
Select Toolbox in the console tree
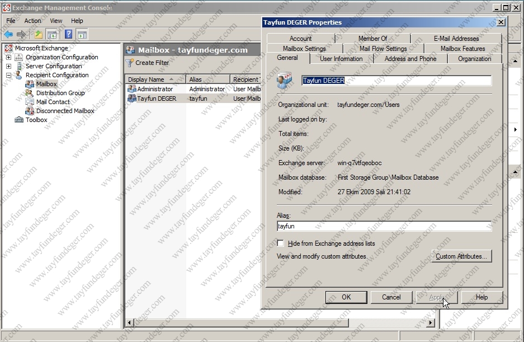coord(36,120)
